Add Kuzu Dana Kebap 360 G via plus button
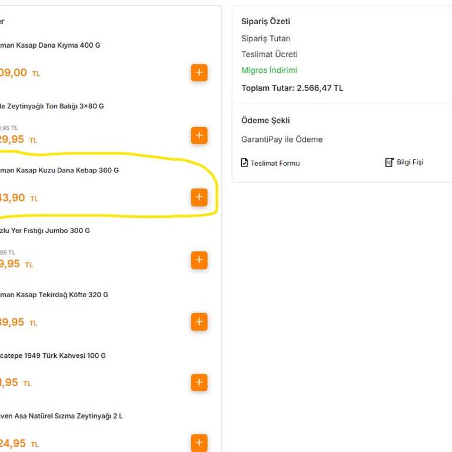452x452 pixels. click(199, 198)
